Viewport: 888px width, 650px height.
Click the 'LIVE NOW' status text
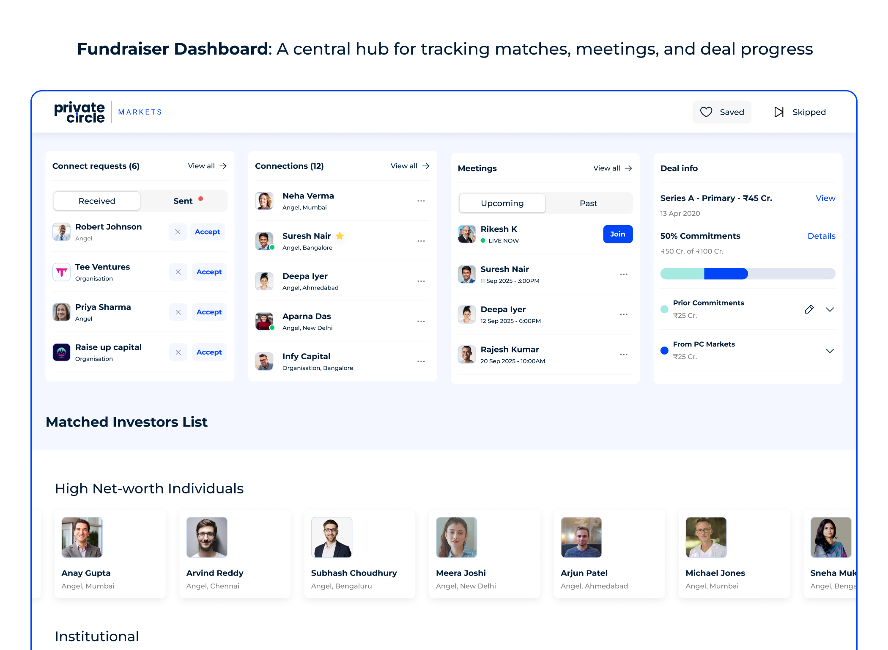pos(503,241)
